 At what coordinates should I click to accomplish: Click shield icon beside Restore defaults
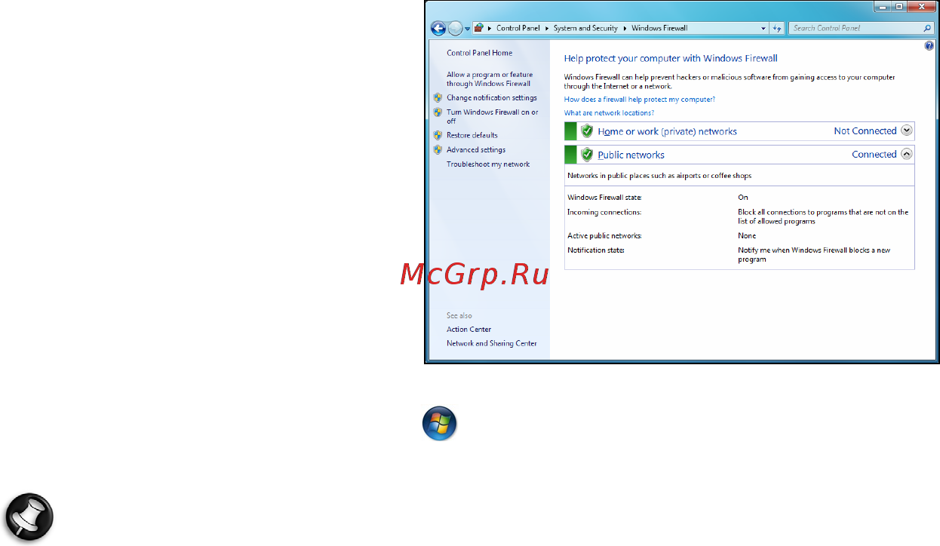438,135
